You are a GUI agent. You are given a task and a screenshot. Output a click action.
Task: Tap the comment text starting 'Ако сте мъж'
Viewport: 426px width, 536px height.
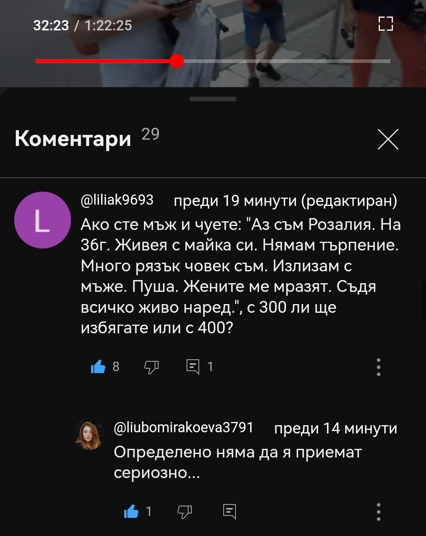point(241,276)
